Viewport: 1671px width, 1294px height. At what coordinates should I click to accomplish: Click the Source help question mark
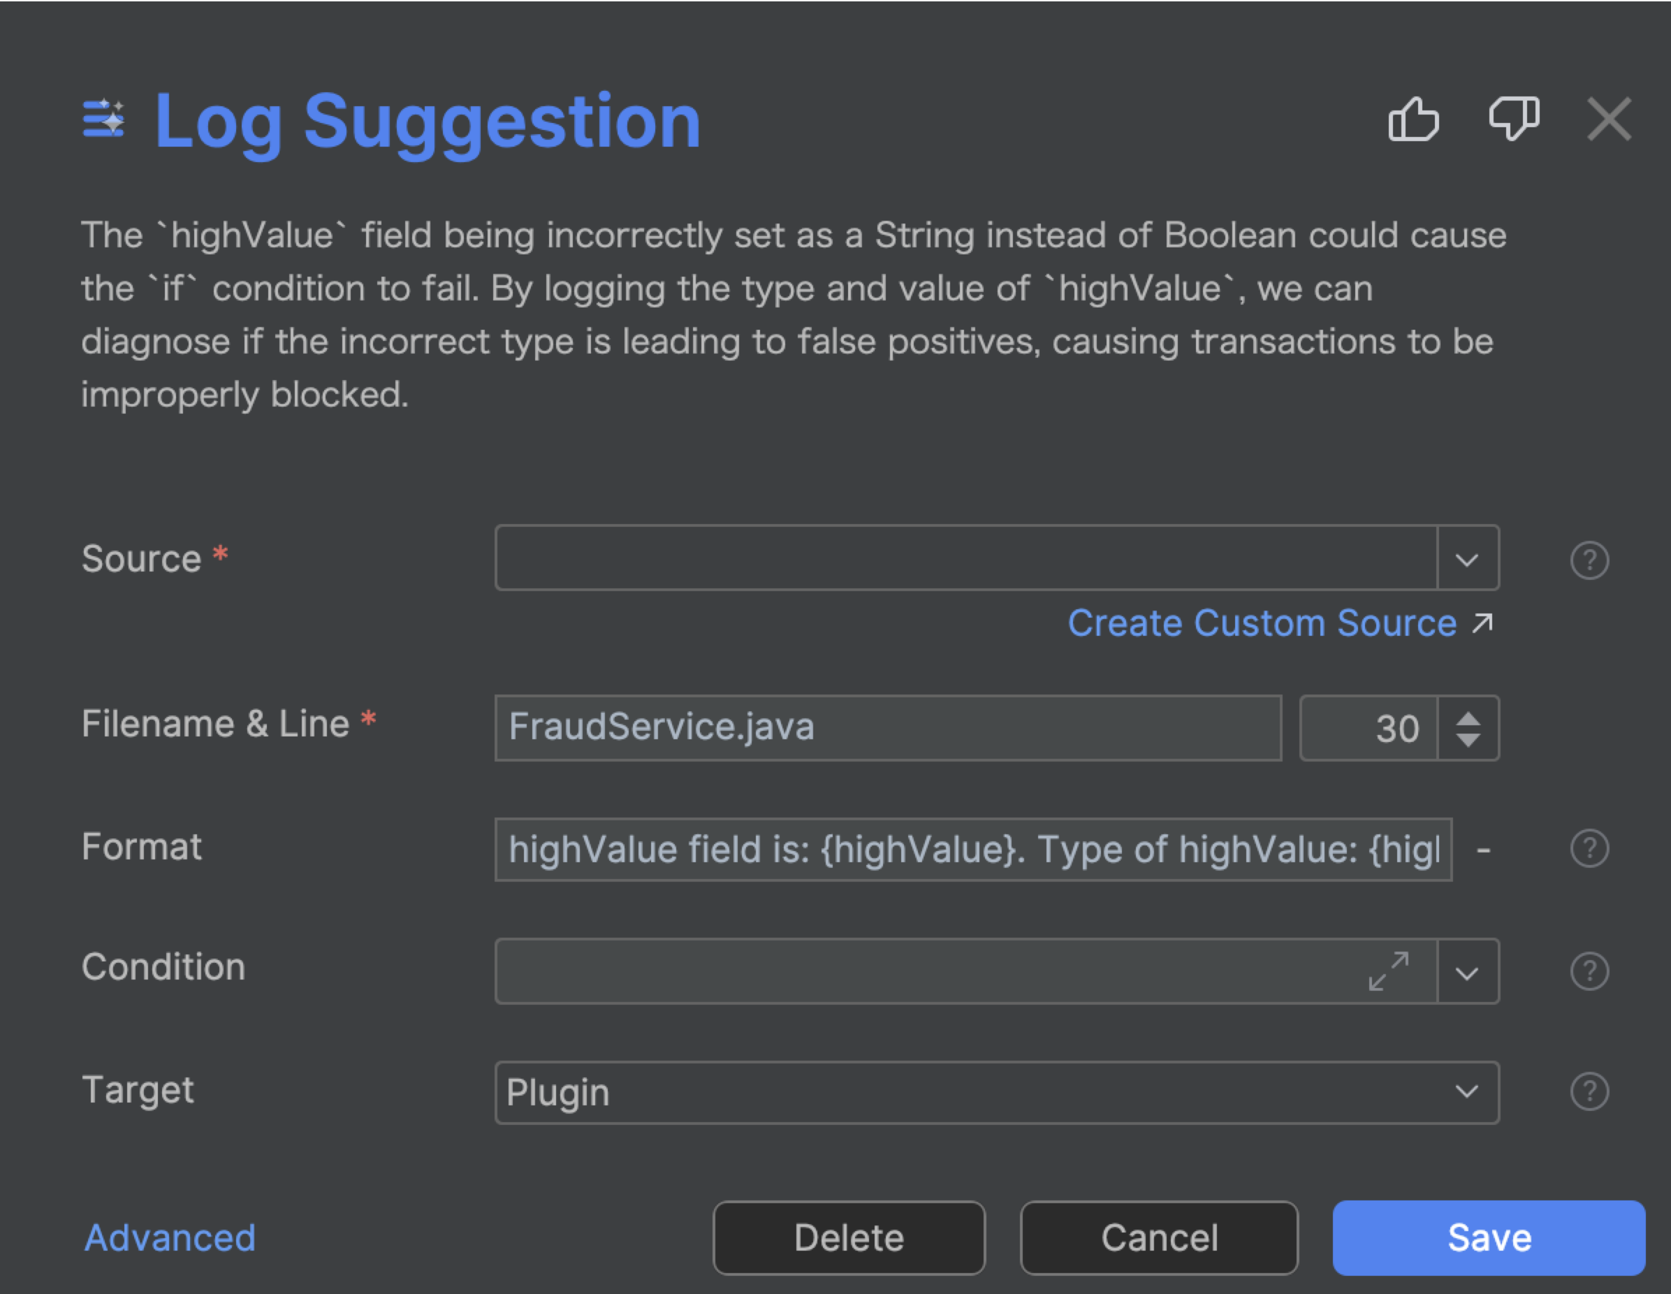click(x=1589, y=560)
